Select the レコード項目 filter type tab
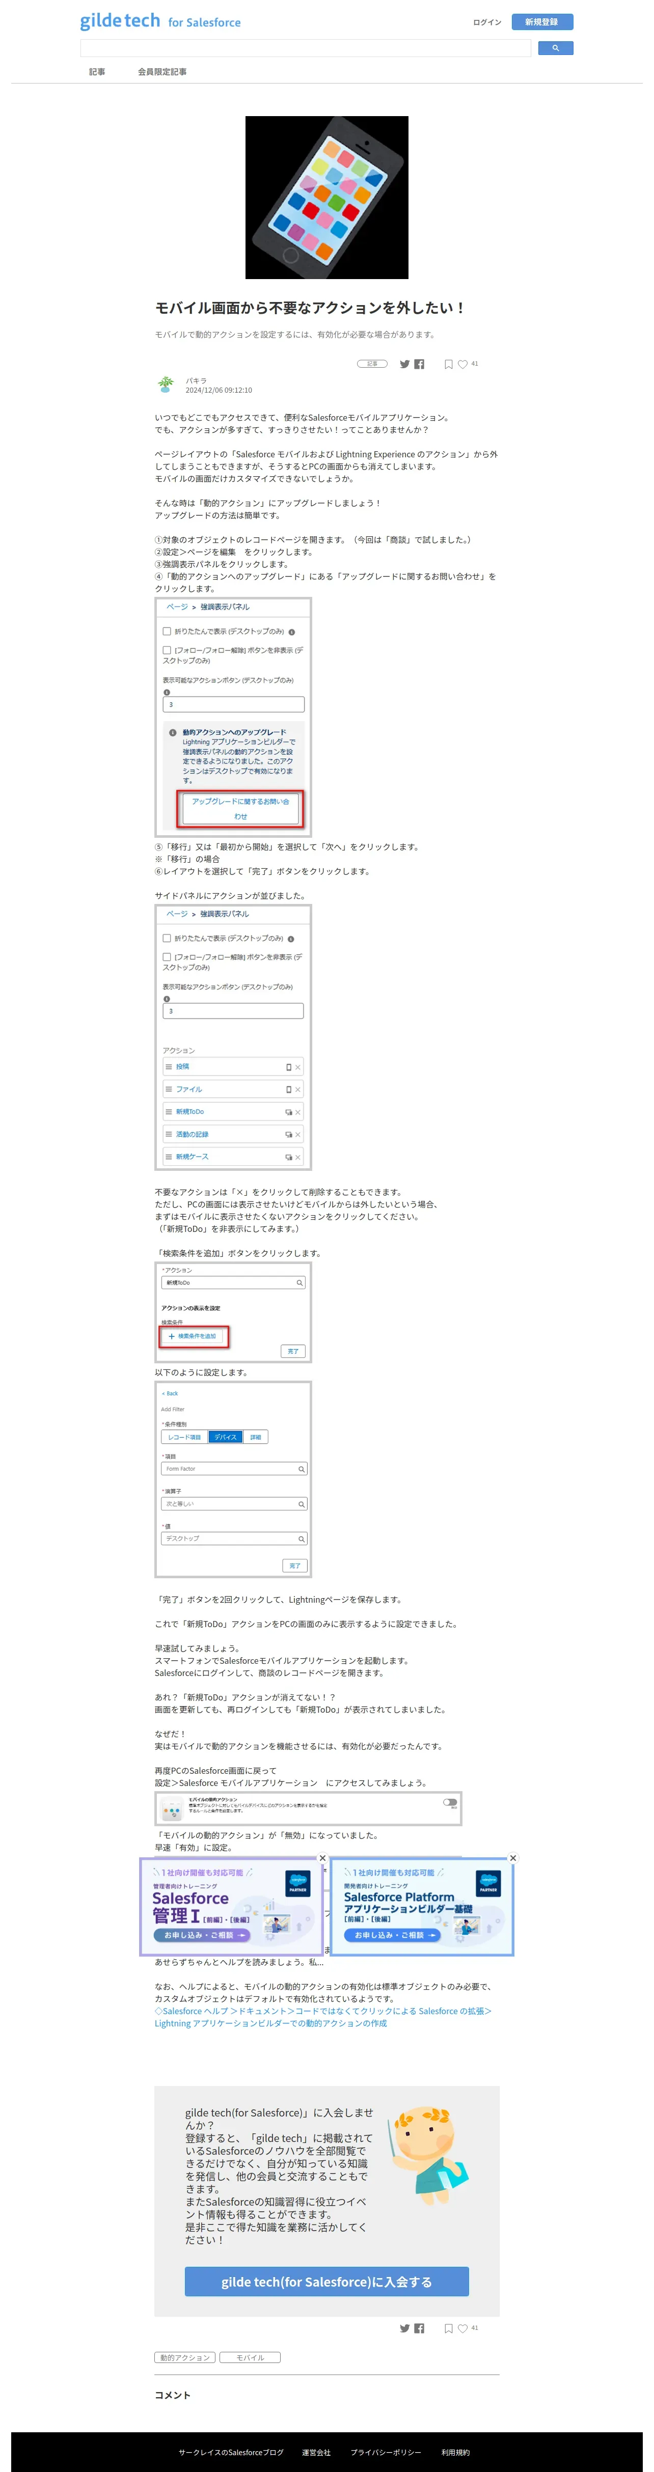Screen dimensions: 654x2472 pyautogui.click(x=184, y=1438)
